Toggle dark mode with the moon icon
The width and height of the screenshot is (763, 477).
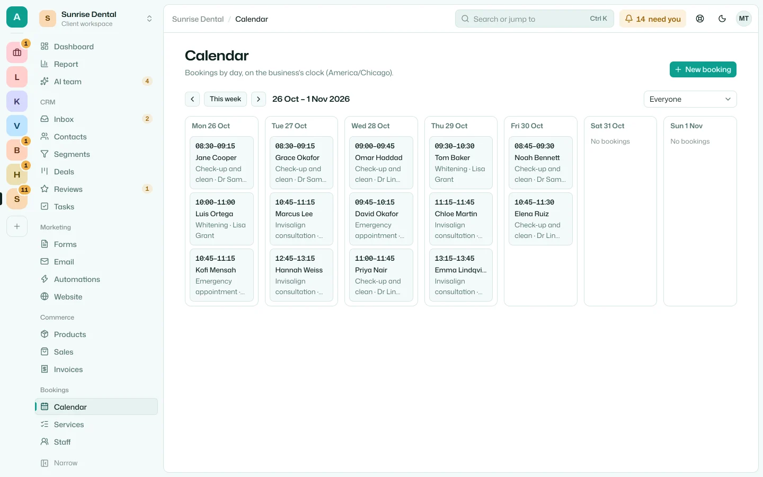point(722,19)
